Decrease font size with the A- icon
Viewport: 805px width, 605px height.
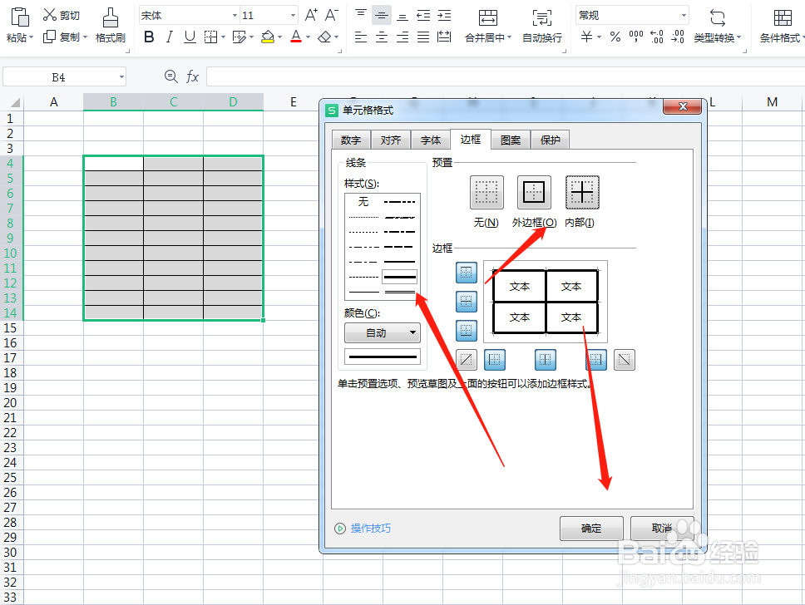(x=332, y=15)
